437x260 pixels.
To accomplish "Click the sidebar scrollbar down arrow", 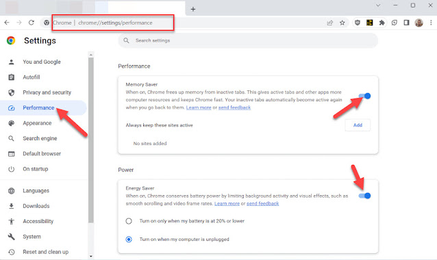I will tap(91, 256).
